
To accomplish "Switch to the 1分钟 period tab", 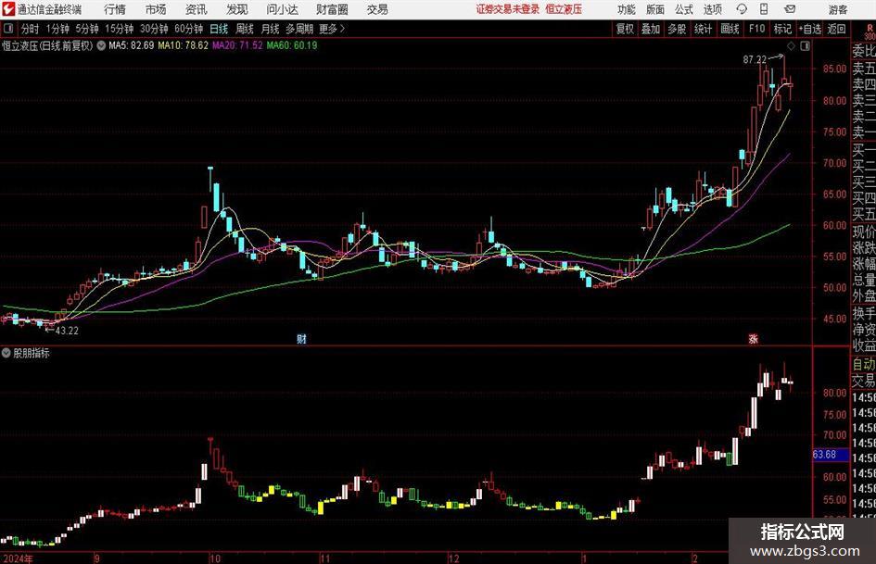I will (x=57, y=29).
